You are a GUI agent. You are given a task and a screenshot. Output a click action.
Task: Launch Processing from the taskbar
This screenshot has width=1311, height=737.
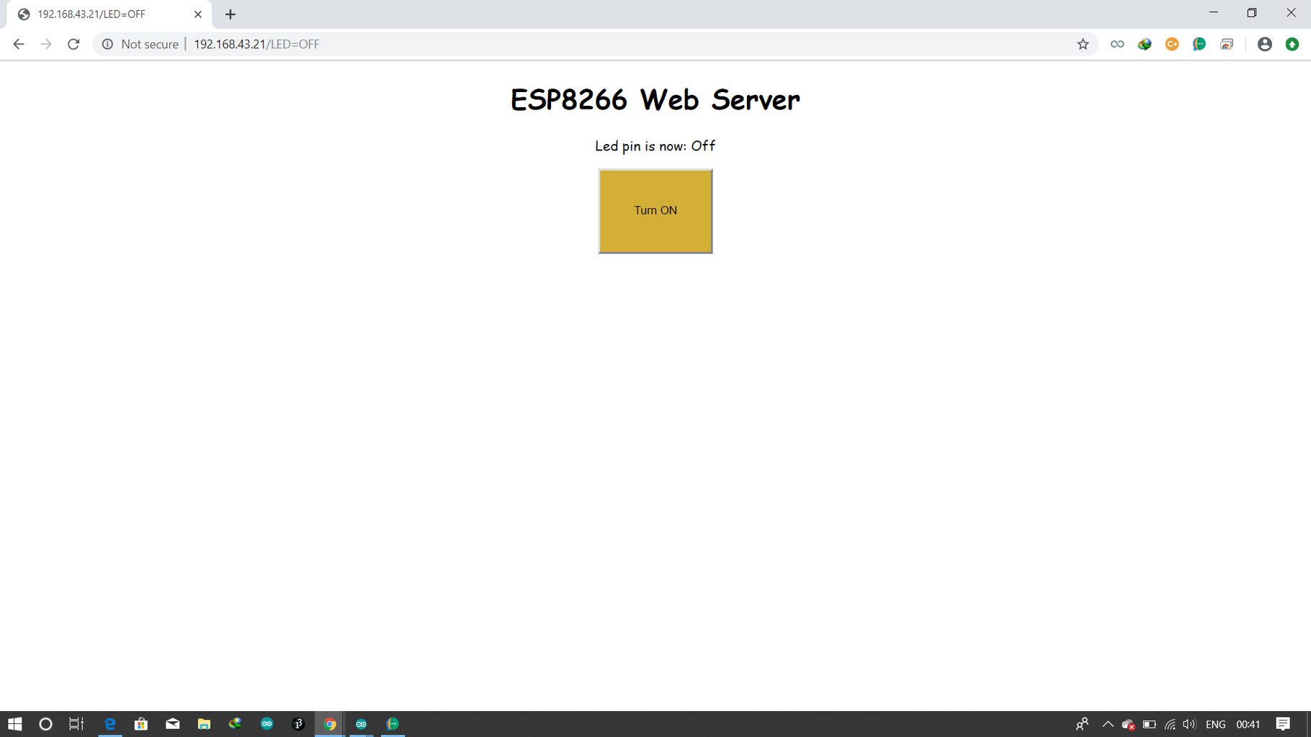point(298,724)
